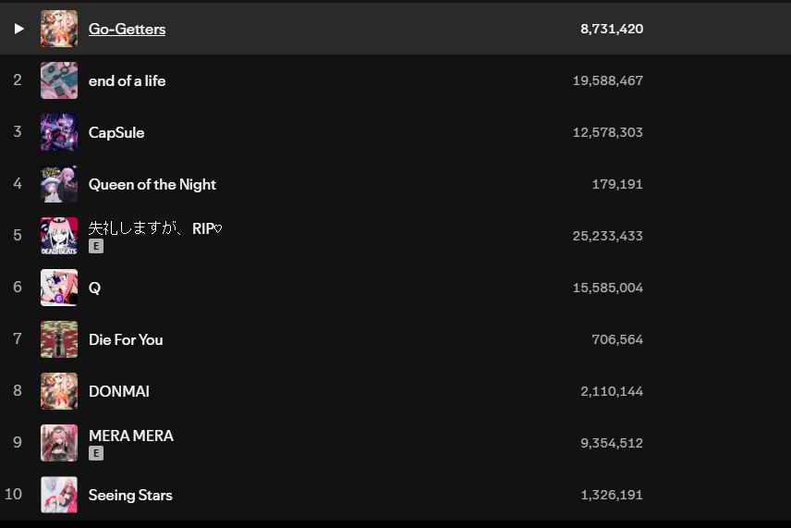Open the Go-Getters song link
The image size is (791, 528).
pos(127,29)
